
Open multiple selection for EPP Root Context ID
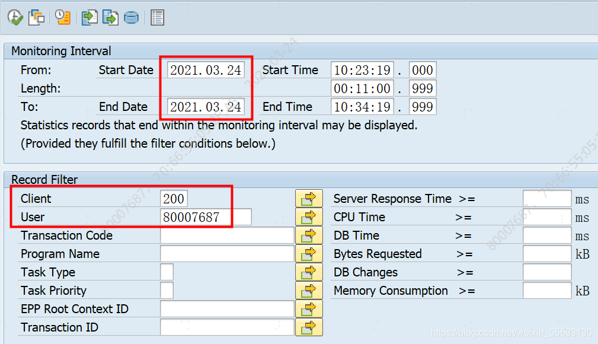[x=309, y=309]
